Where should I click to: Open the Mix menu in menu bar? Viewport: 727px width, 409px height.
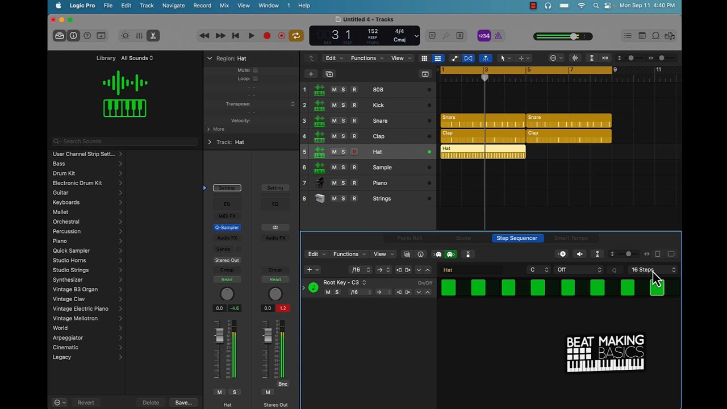[x=224, y=6]
